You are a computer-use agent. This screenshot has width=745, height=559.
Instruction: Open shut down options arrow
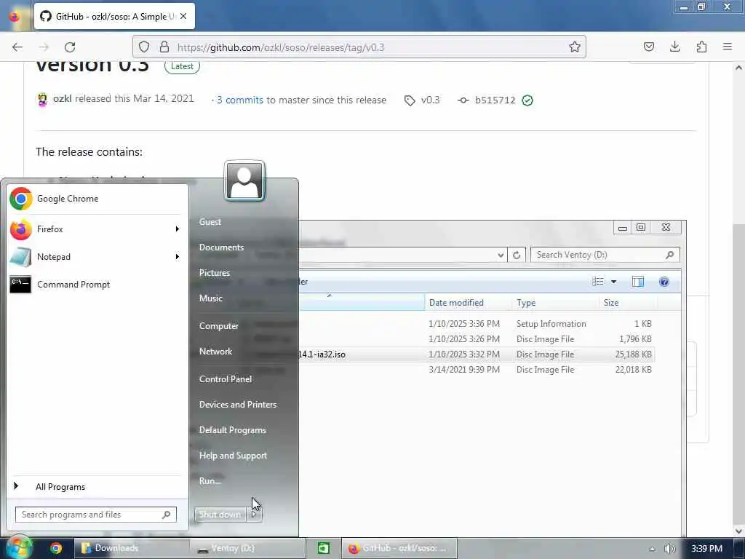click(254, 515)
